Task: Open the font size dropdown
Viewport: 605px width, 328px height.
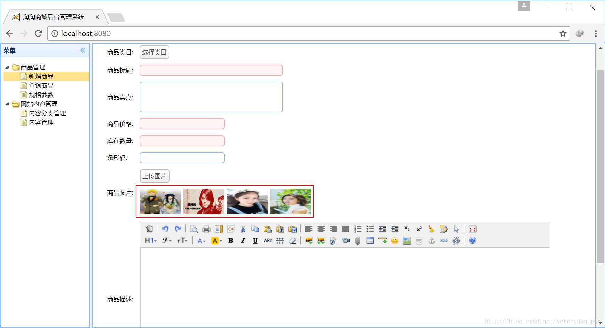Action: coord(183,241)
